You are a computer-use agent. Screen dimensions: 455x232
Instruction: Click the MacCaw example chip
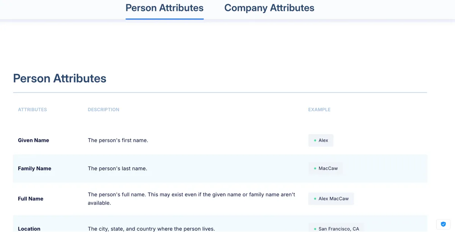click(x=326, y=168)
